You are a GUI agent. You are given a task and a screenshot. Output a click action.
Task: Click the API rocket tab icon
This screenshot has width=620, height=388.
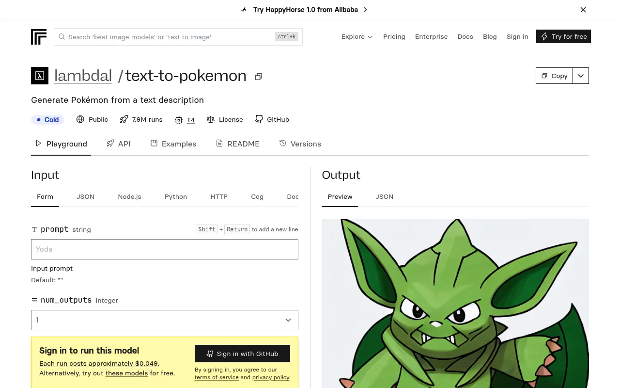pos(110,144)
